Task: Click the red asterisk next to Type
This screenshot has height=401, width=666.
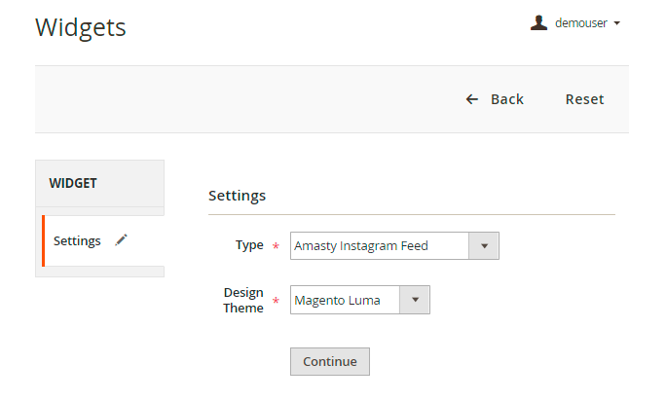Action: (276, 248)
